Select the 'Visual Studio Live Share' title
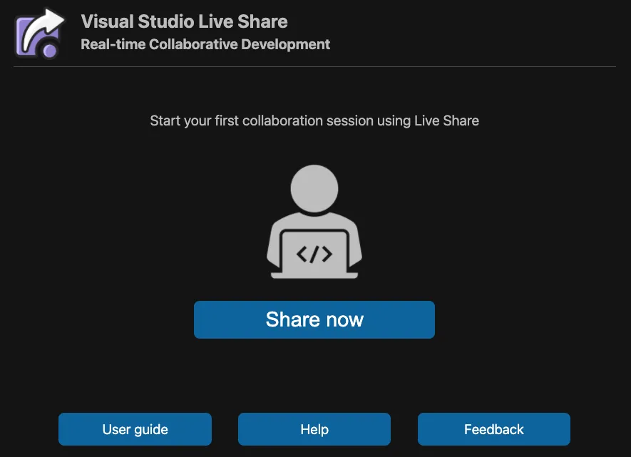 click(185, 21)
